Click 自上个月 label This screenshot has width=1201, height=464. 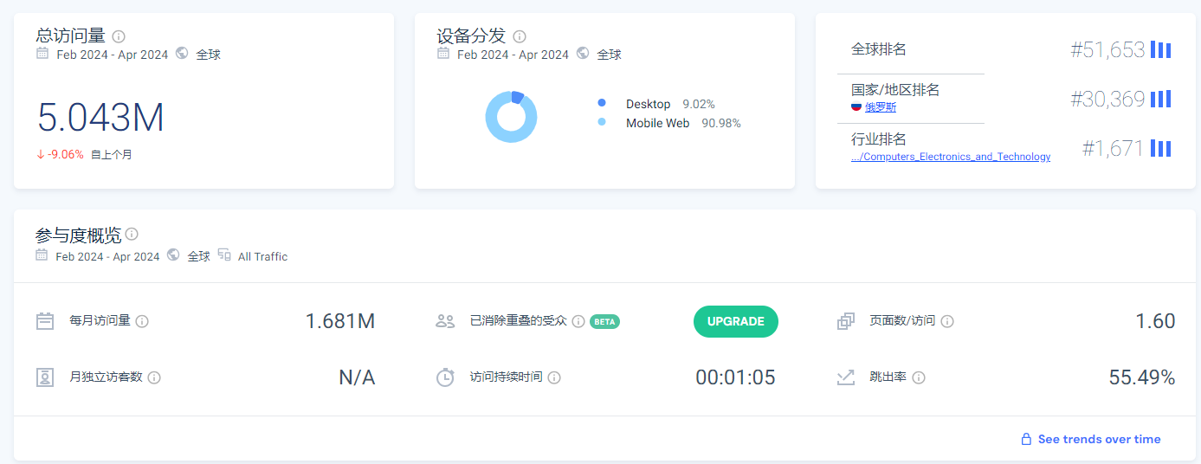[112, 155]
